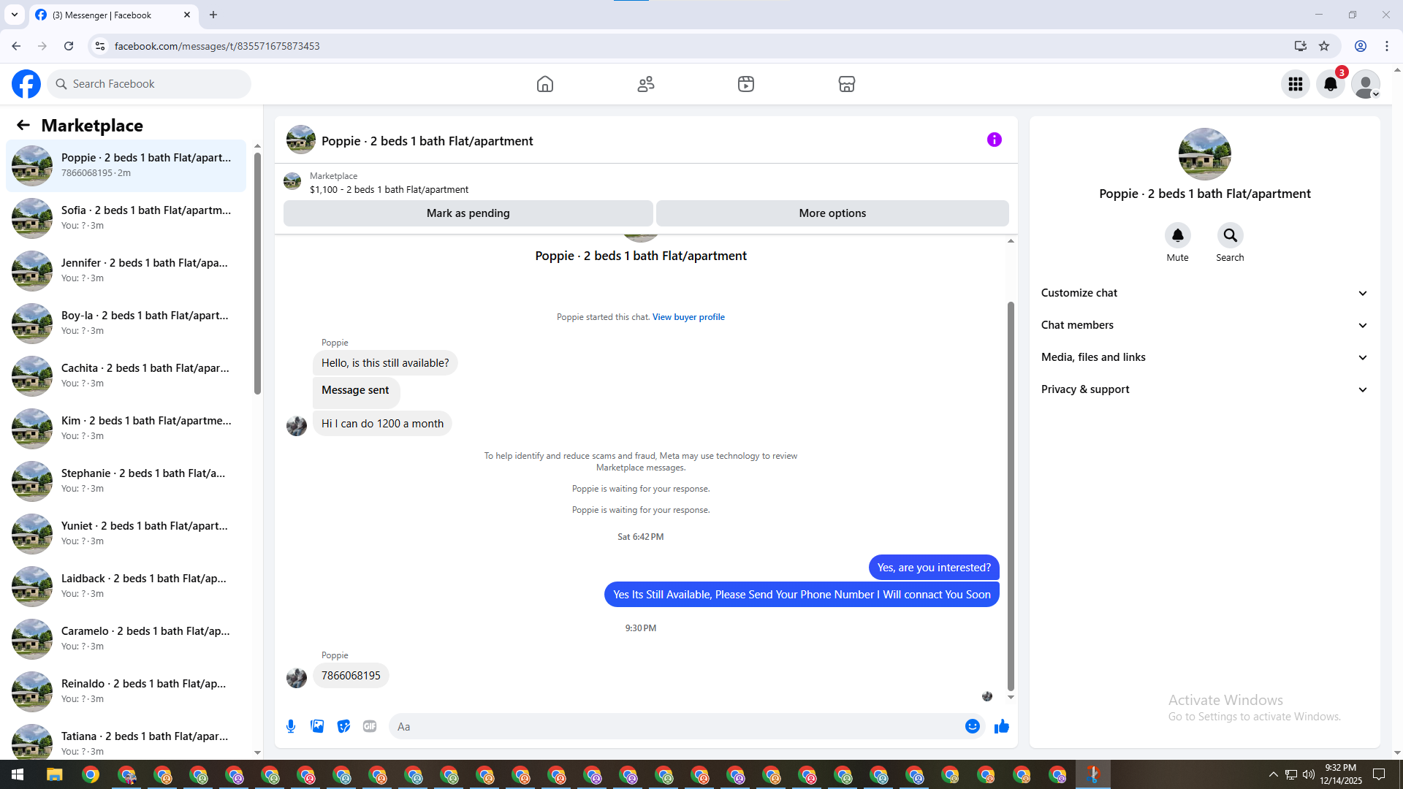The image size is (1403, 789).
Task: Open the GIF picker
Action: (370, 726)
